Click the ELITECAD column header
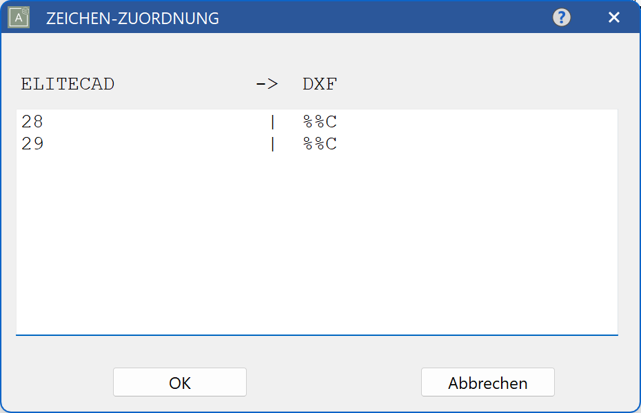Image resolution: width=641 pixels, height=413 pixels. tap(68, 83)
